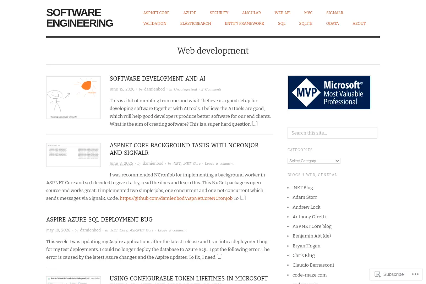Open the ANGULAR menu item

[x=251, y=13]
